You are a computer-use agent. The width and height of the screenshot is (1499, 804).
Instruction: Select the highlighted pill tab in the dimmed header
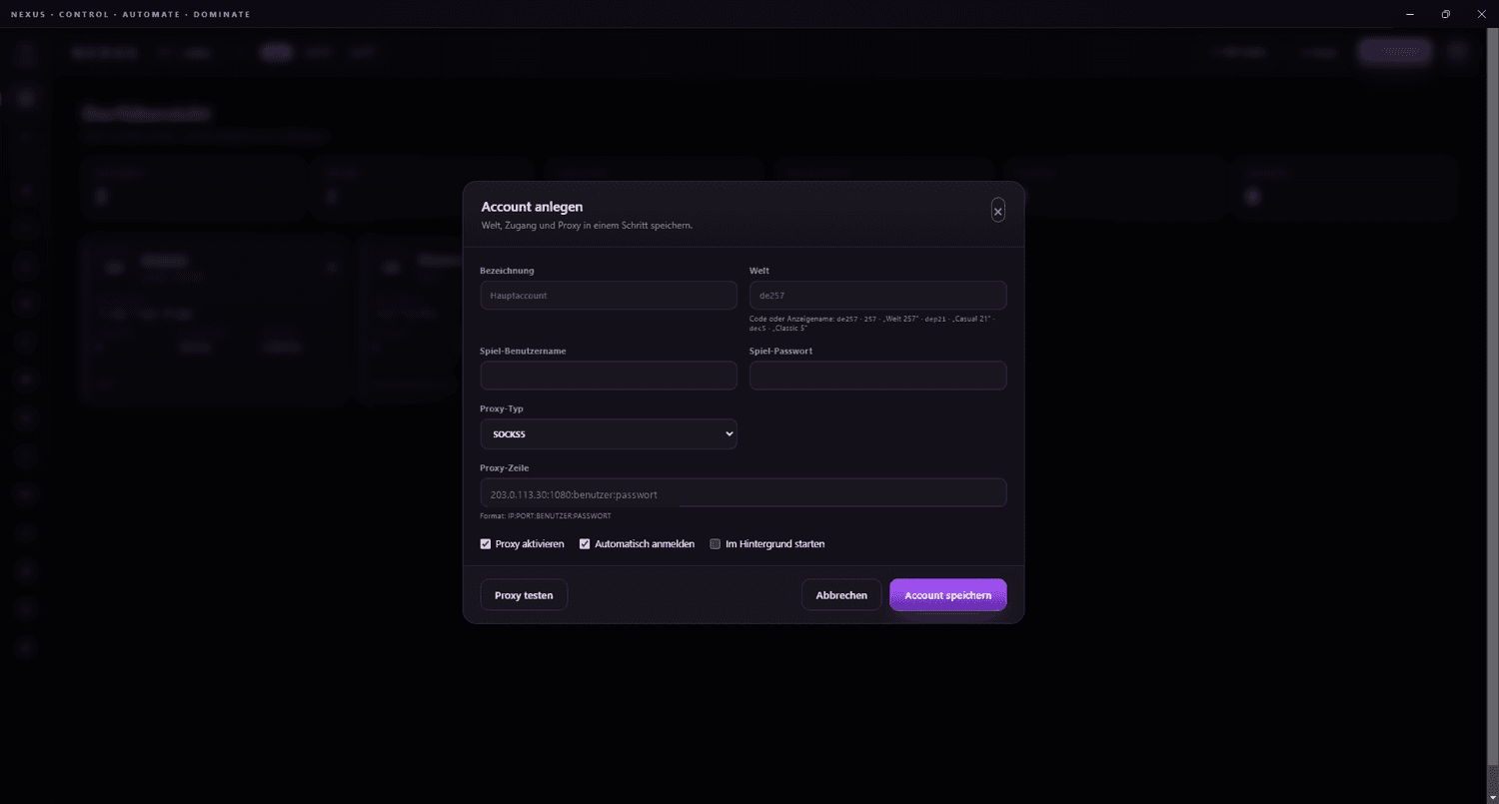[276, 52]
